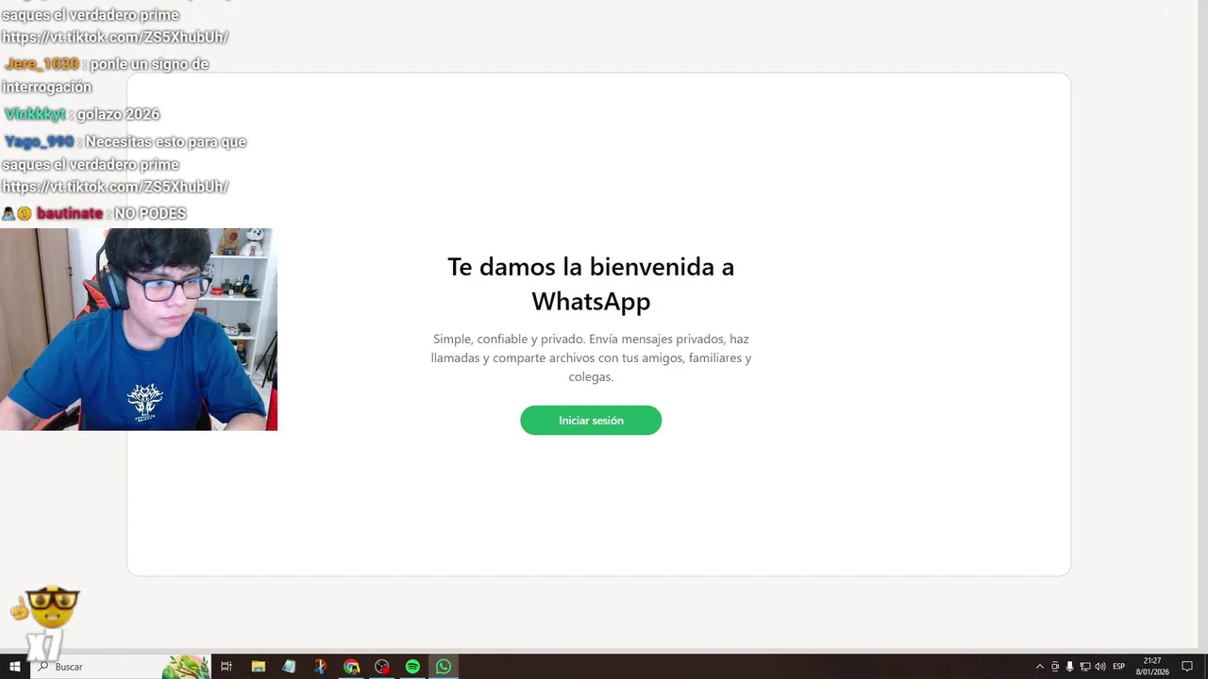The height and width of the screenshot is (679, 1208).
Task: Open the clock showing 21:27
Action: tap(1152, 667)
